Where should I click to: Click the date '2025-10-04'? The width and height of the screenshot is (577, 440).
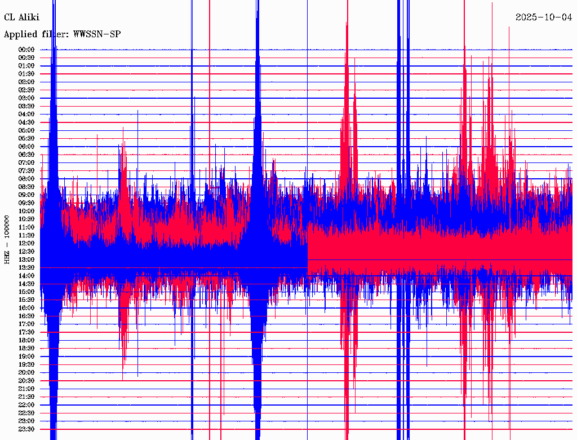tap(544, 17)
